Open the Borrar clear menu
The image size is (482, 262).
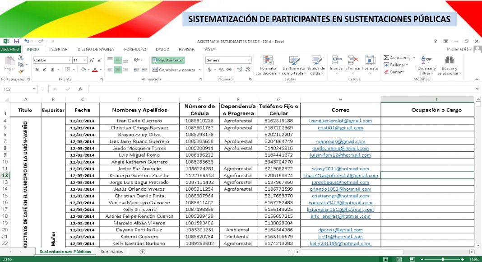[x=394, y=72]
